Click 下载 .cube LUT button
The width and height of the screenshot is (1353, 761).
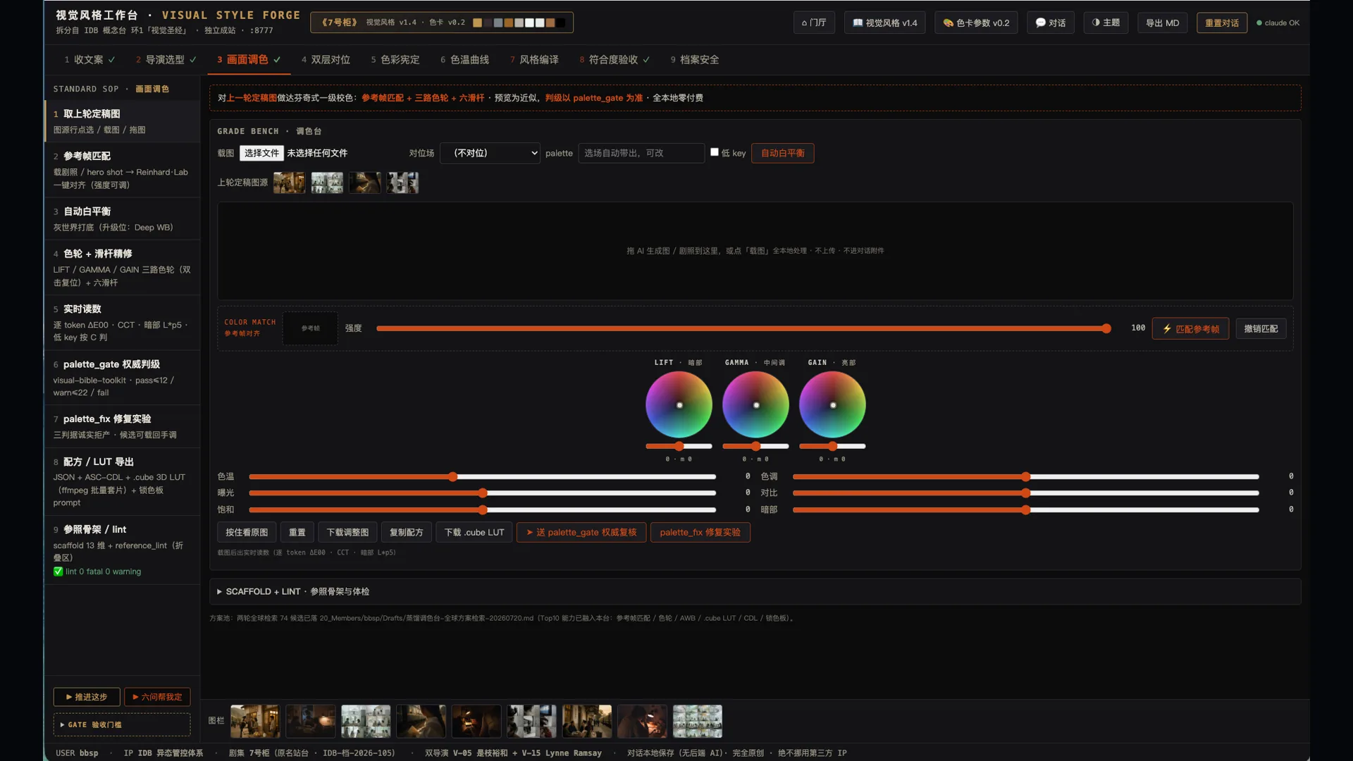(x=474, y=532)
